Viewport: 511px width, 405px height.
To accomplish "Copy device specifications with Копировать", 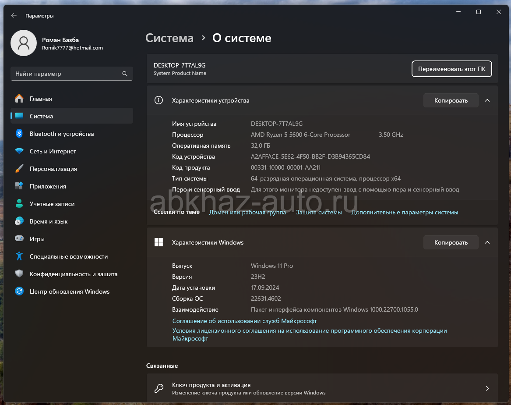I will pos(451,100).
